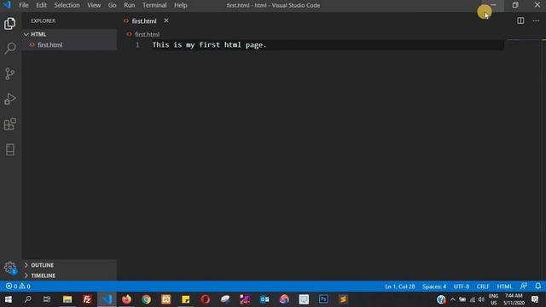This screenshot has height=307, width=546.
Task: Change language mode via HTML indicator
Action: (504, 287)
